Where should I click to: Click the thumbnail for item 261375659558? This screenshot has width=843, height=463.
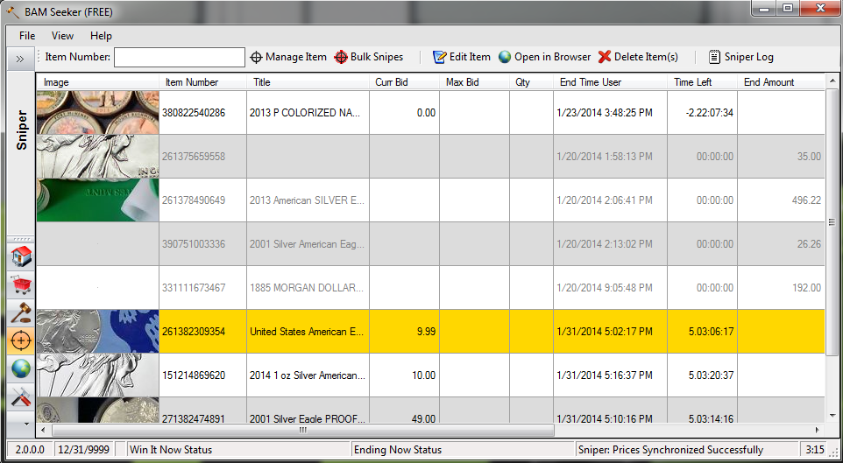pyautogui.click(x=98, y=157)
